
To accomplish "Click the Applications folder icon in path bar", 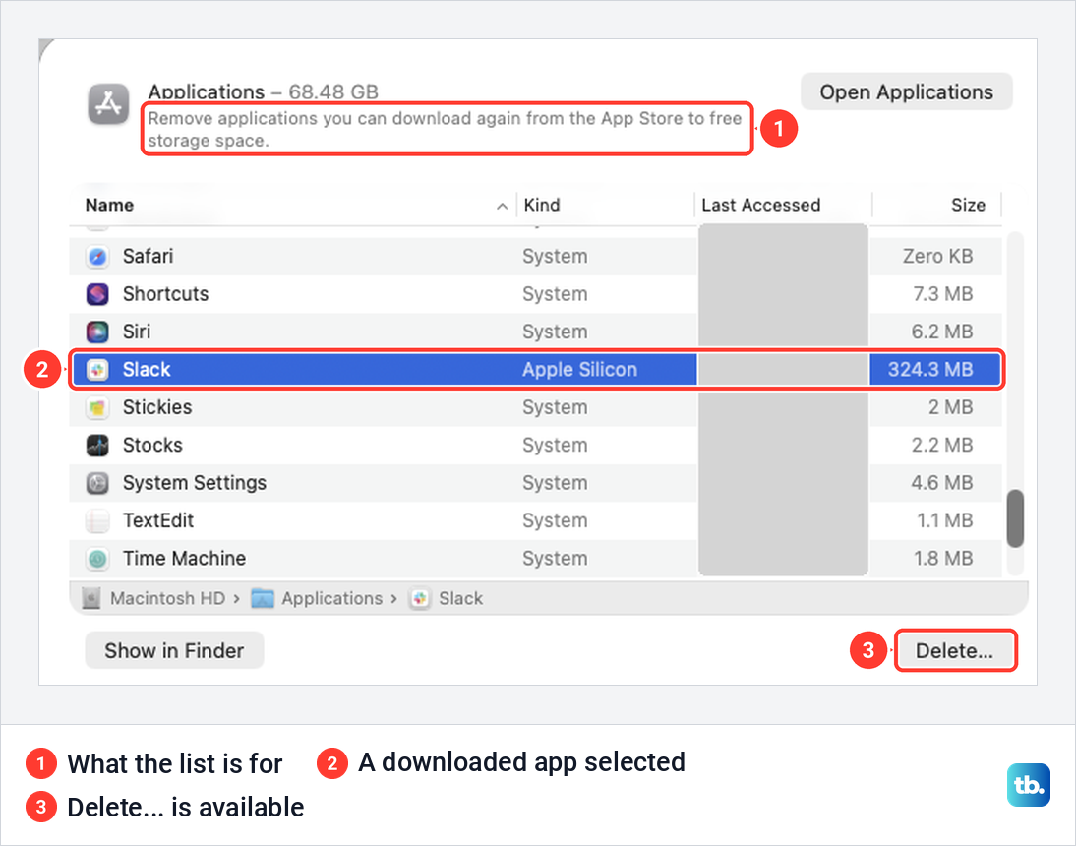I will click(263, 598).
